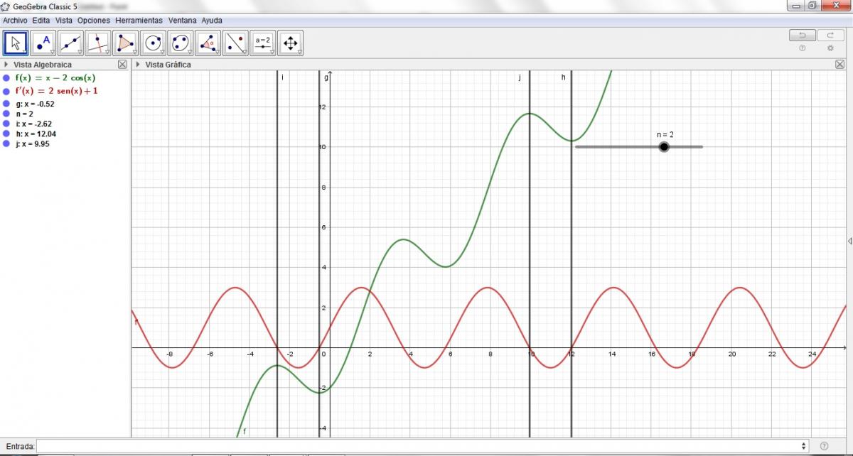Click the Redo button

[830, 36]
